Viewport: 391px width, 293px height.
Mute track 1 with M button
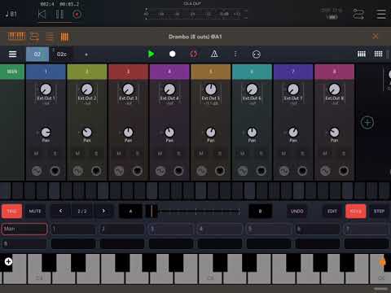(x=36, y=153)
